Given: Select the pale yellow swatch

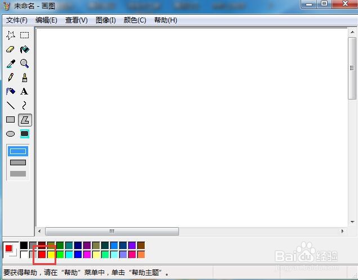Looking at the screenshot, I should tap(96, 254).
